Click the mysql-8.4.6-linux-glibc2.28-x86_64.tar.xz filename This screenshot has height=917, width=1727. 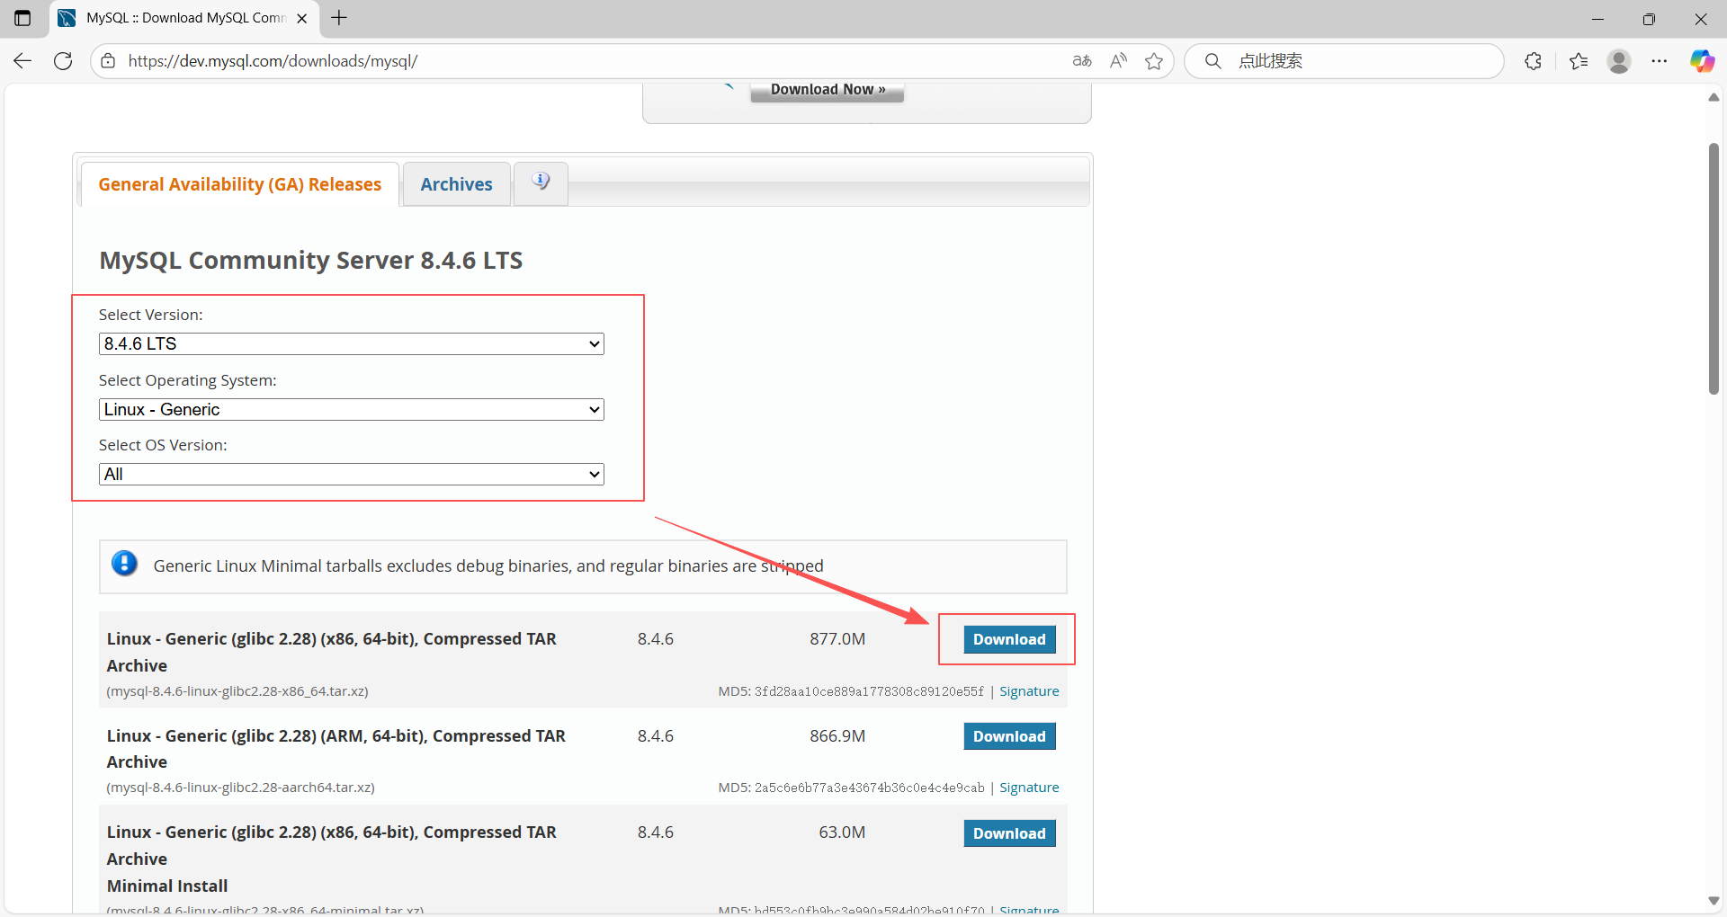point(237,691)
